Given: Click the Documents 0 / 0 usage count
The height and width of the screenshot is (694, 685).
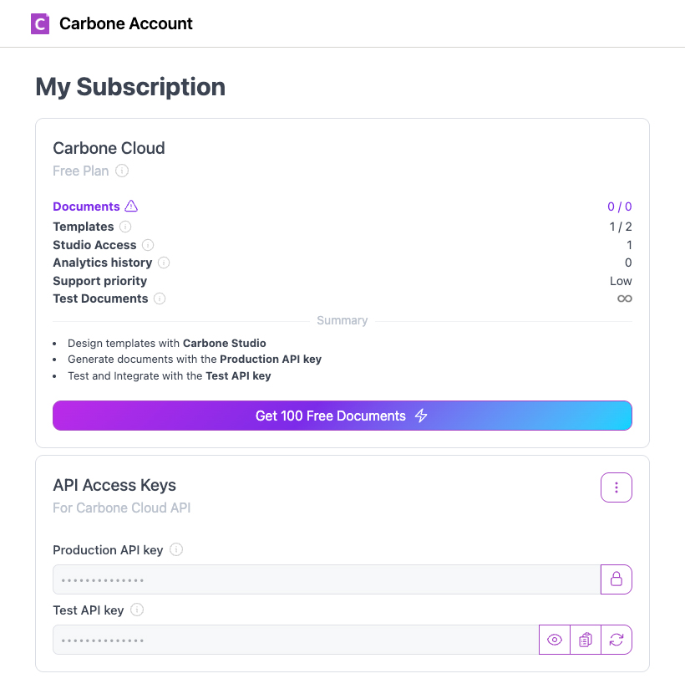Looking at the screenshot, I should [x=620, y=207].
